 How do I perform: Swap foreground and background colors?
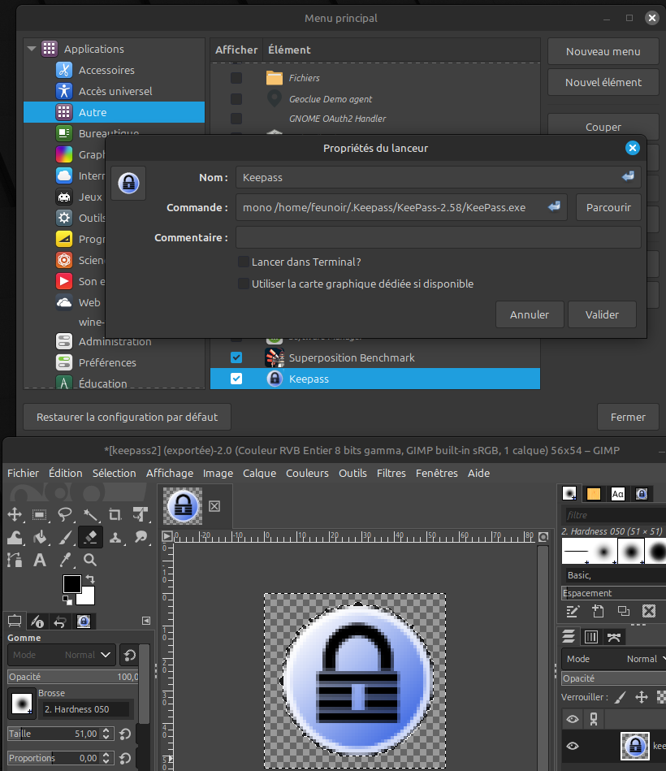[89, 579]
